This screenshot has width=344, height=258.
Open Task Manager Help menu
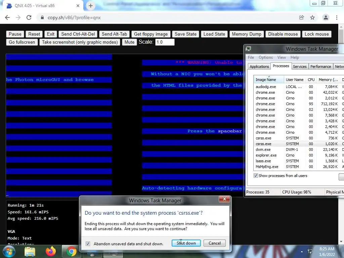coord(295,57)
